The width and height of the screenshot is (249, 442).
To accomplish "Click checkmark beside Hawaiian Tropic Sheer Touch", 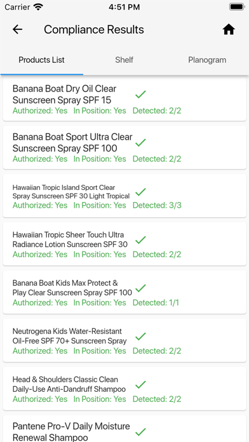I will 140,240.
